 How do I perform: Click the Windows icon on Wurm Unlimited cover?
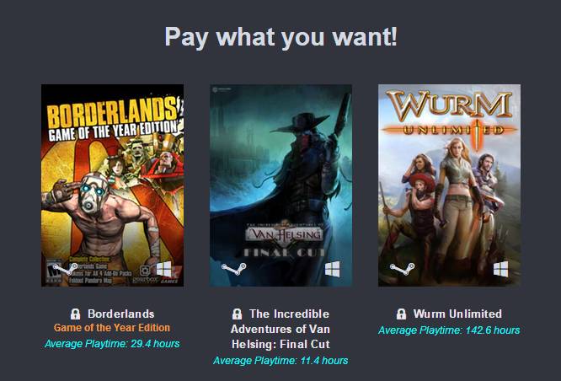(501, 269)
